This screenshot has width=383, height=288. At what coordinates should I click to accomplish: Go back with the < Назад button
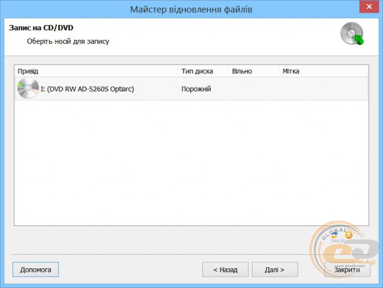(x=225, y=269)
